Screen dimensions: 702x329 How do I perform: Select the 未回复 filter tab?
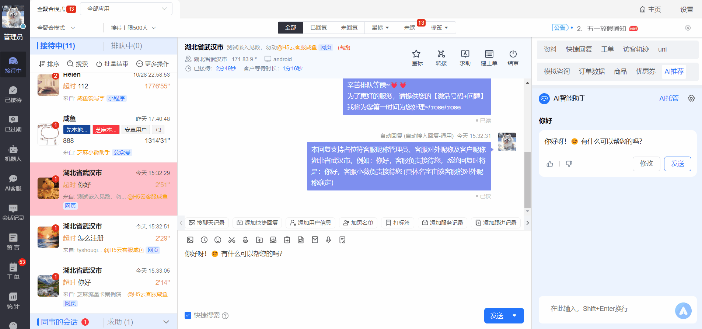point(349,28)
